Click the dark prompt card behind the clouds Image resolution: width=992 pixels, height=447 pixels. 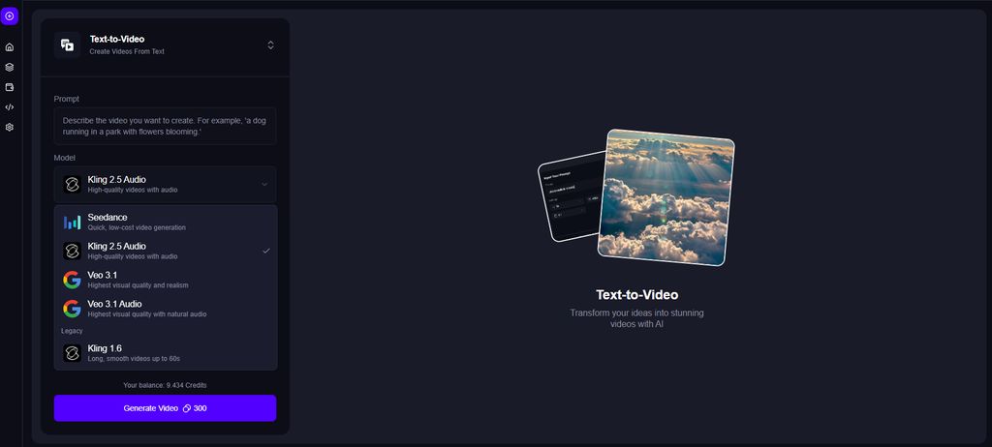tap(570, 197)
